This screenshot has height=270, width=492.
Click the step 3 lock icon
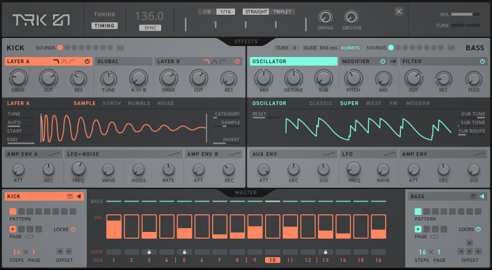click(148, 252)
